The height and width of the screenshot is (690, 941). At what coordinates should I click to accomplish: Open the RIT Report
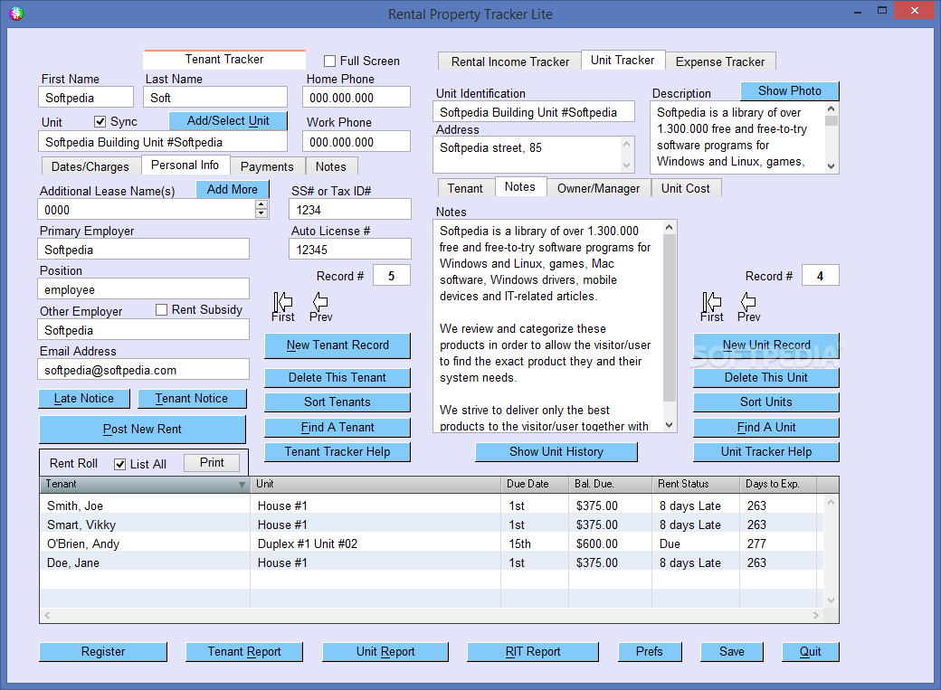(533, 652)
